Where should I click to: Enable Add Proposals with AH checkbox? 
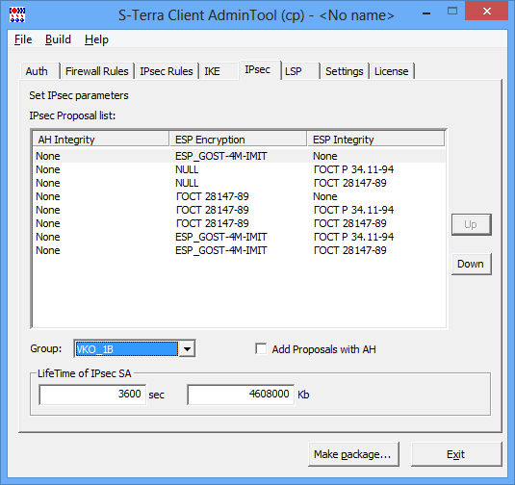(261, 348)
